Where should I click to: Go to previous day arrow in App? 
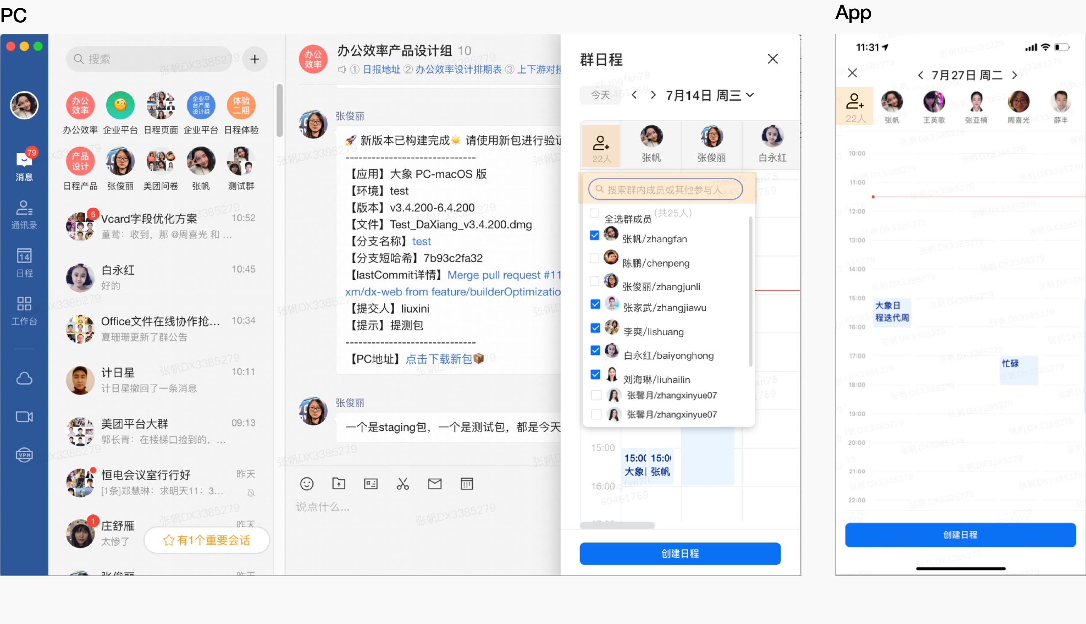pos(921,75)
